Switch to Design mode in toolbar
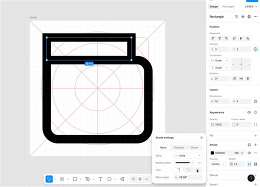Screen dimensions: 260x187 click(x=140, y=179)
